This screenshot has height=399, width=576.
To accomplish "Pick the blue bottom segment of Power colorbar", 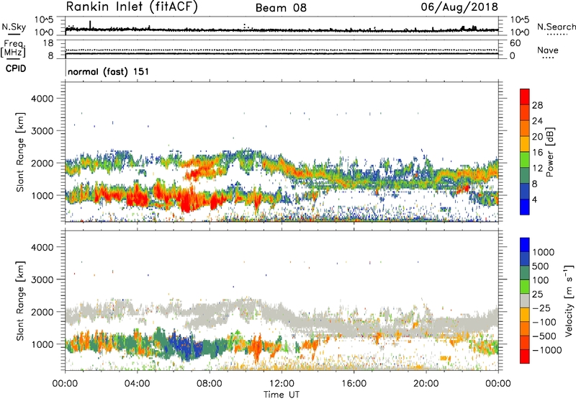I will pos(525,207).
